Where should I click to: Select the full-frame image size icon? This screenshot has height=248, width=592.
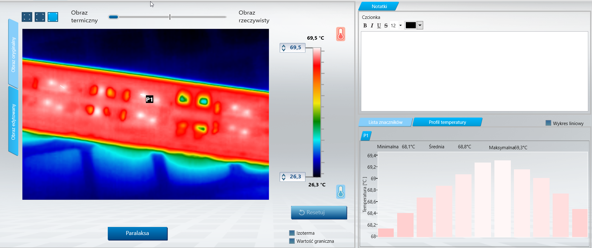[x=53, y=17]
